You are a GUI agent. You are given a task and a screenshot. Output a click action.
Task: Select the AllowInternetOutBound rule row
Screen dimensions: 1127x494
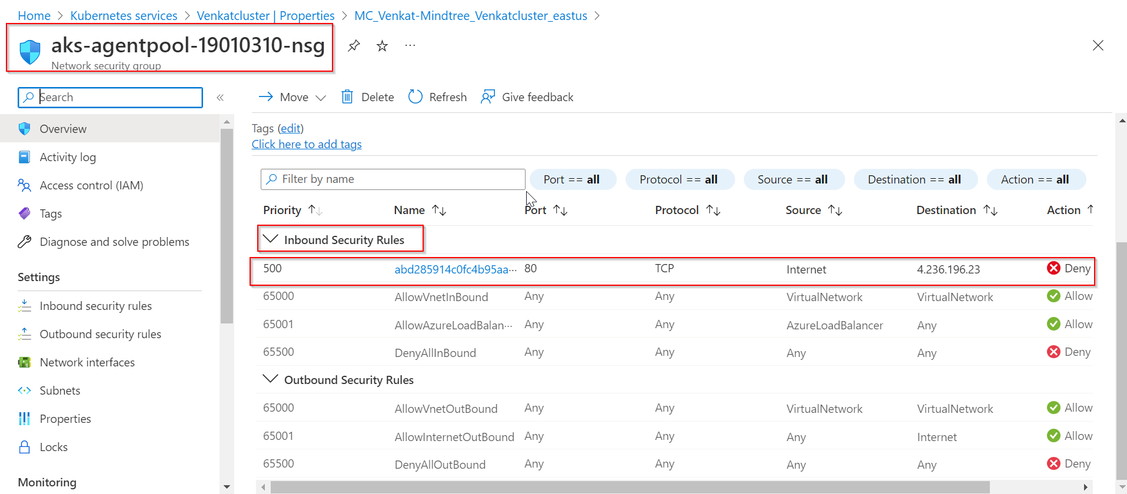674,436
